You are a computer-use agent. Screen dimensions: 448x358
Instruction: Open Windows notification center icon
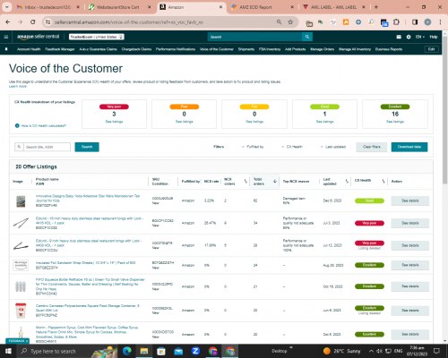(x=436, y=351)
